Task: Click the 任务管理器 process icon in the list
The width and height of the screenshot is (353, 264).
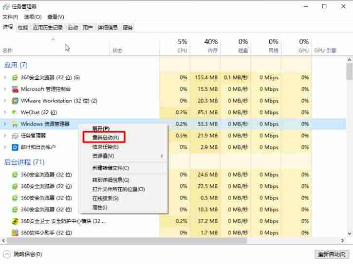Action: (15, 136)
